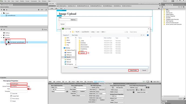Open the Modify menu

pyautogui.click(x=22, y=1)
